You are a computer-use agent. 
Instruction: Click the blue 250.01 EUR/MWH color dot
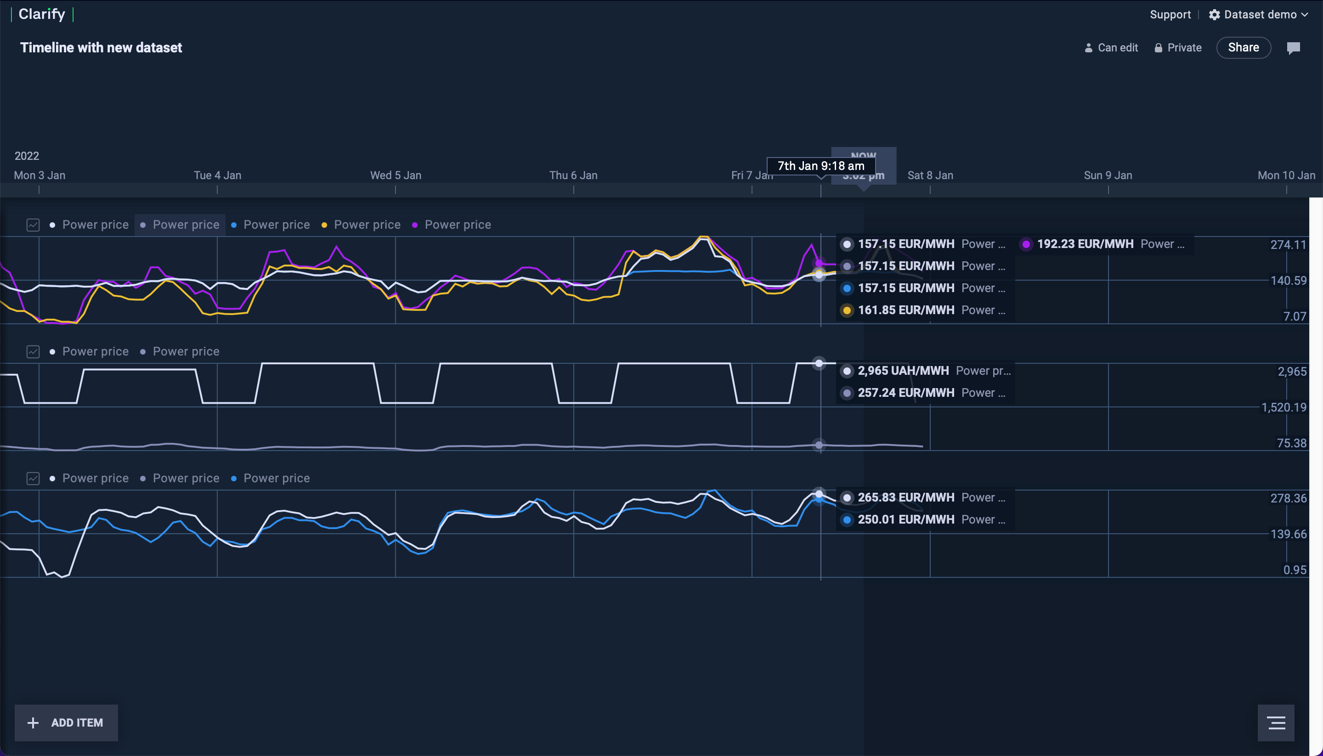click(847, 520)
